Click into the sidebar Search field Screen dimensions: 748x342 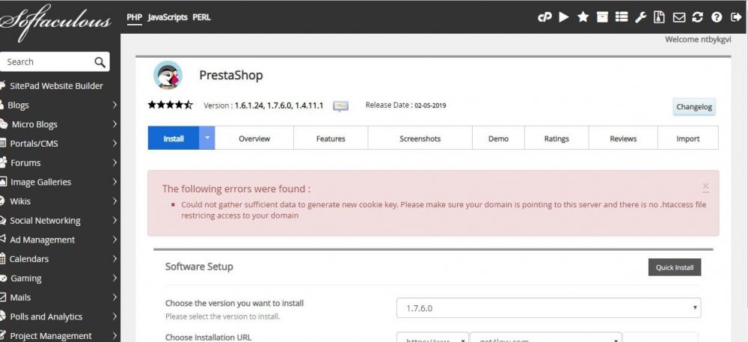[45, 62]
